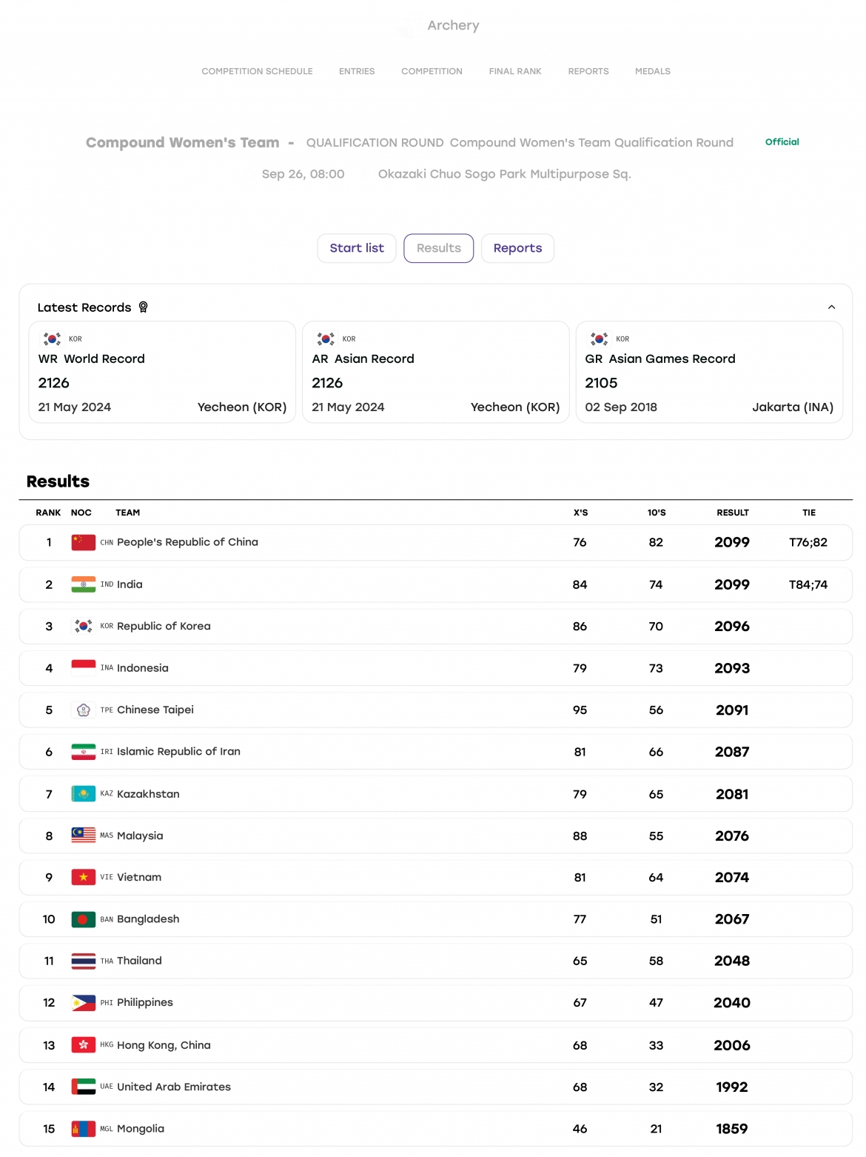This screenshot has height=1157, width=866.
Task: Open the Final Rank tab
Action: coord(515,71)
